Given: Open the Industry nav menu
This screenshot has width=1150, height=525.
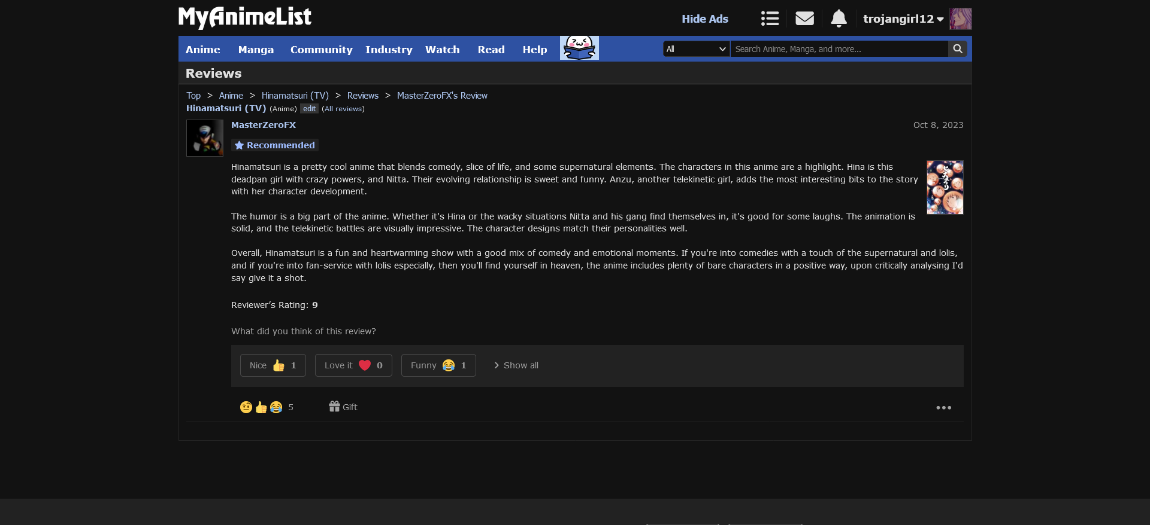Looking at the screenshot, I should pyautogui.click(x=389, y=50).
